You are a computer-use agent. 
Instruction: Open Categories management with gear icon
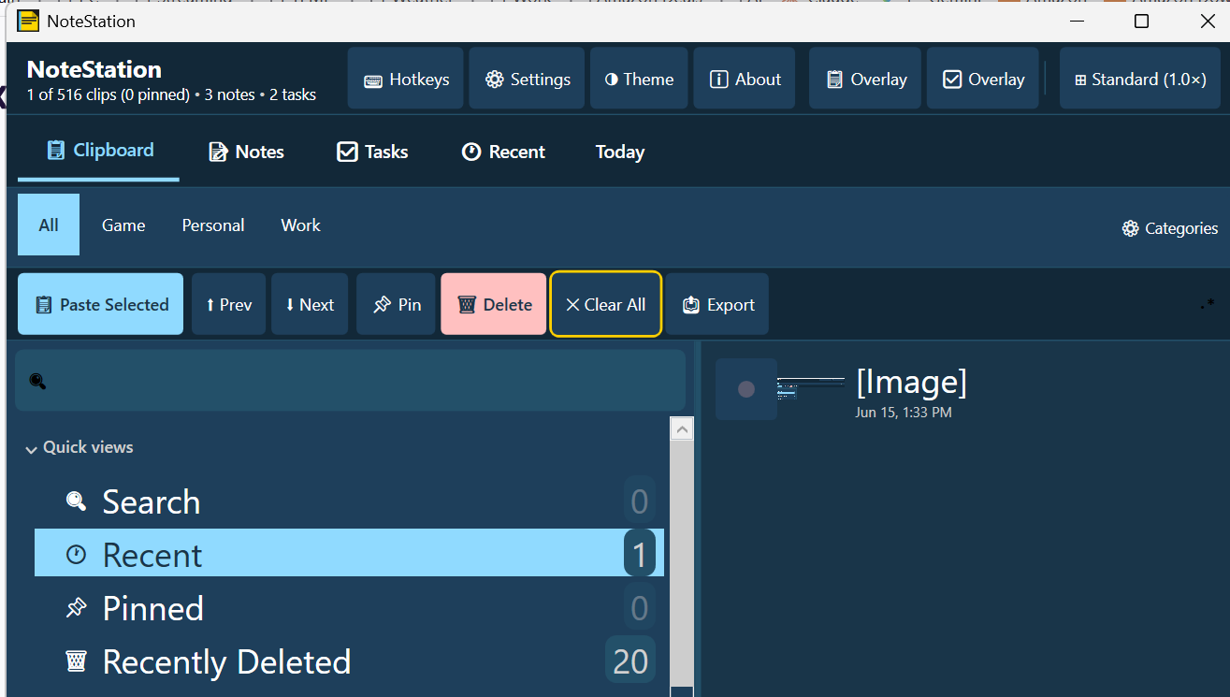pos(1169,228)
